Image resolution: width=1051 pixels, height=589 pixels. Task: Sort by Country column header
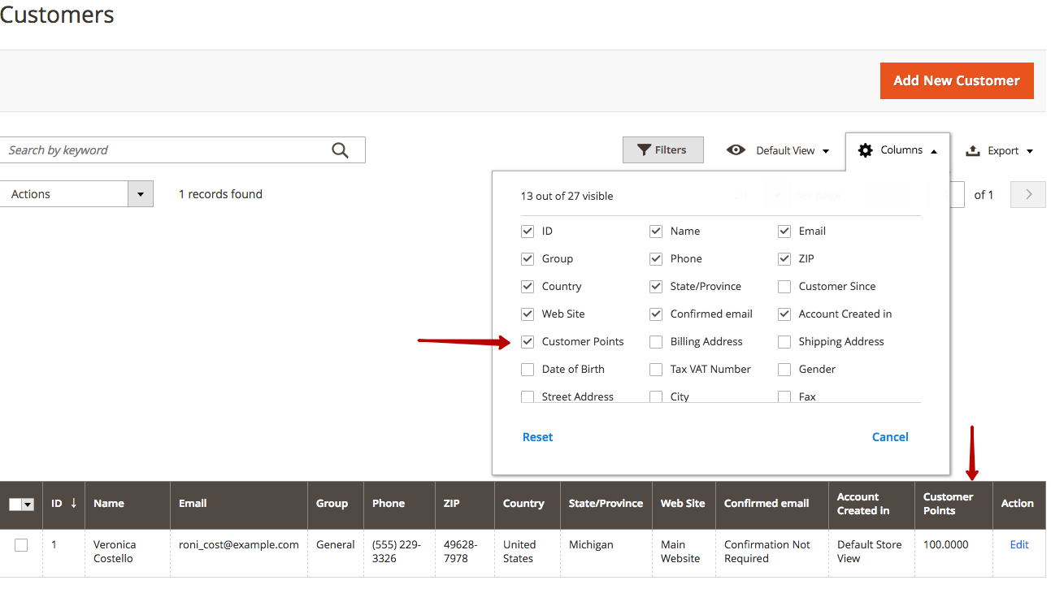click(528, 504)
